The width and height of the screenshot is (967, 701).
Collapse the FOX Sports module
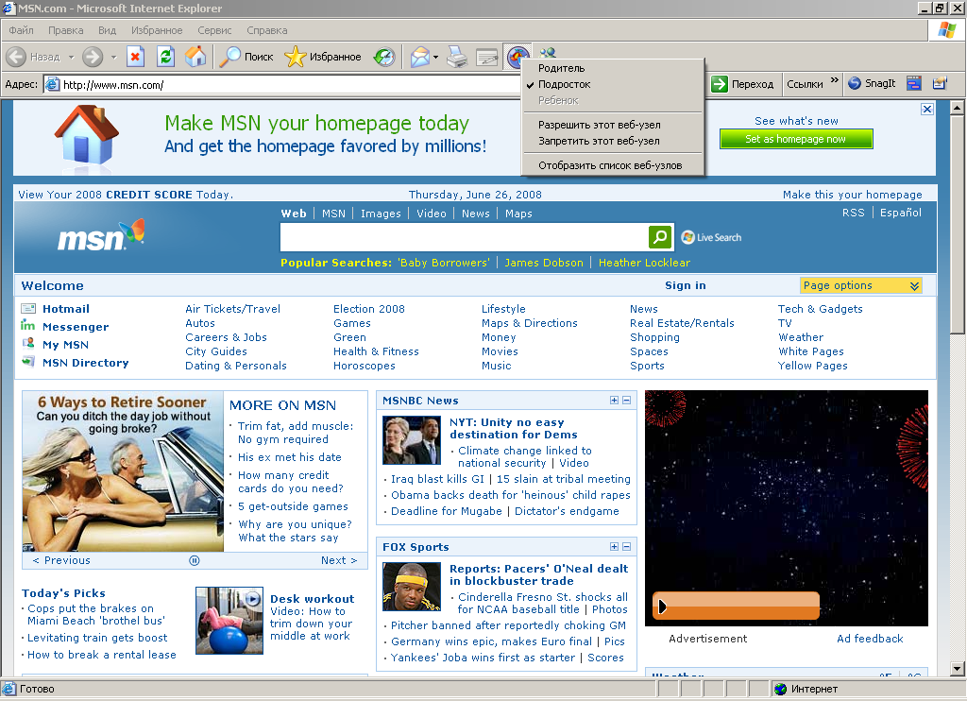(x=627, y=547)
